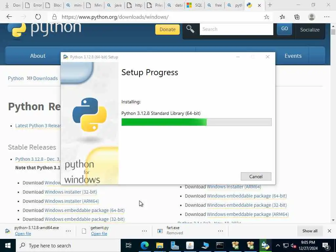
Task: Focus the python.org Search field
Action: click(236, 29)
